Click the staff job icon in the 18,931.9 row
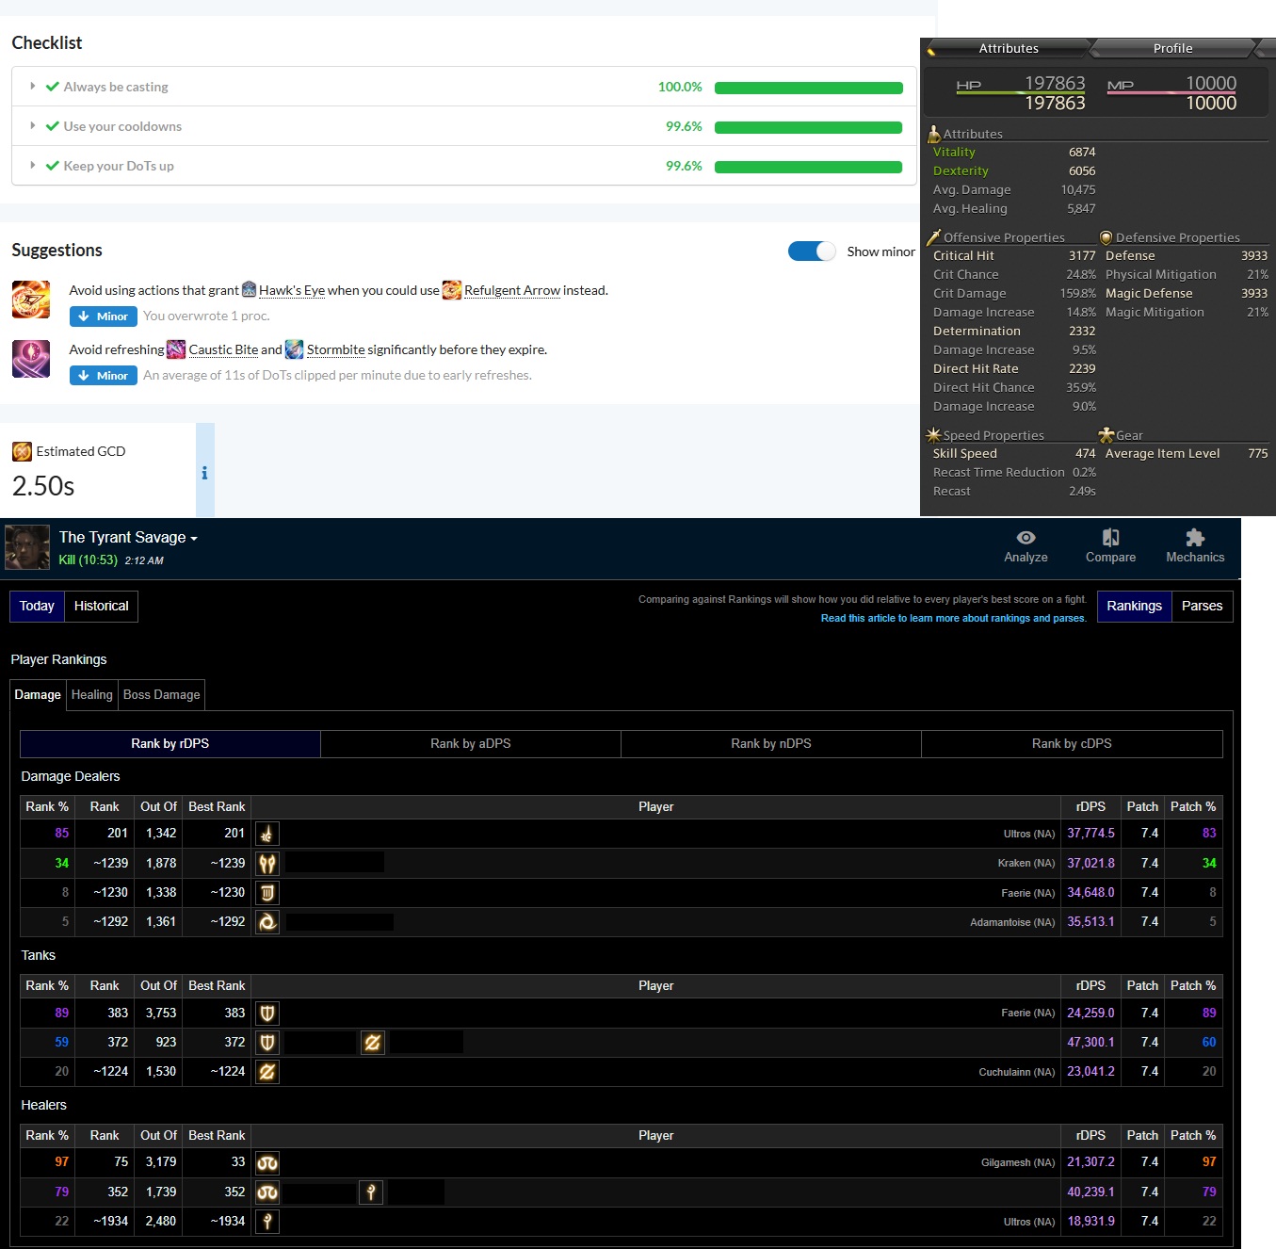 click(x=267, y=1221)
